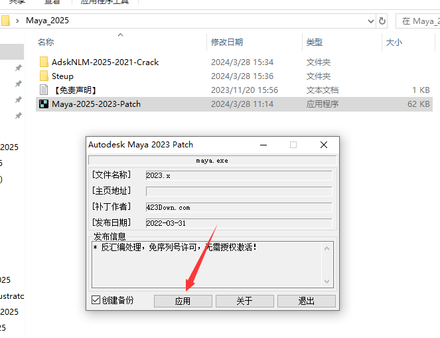
Task: Click the search box 在 Maya_2
Action: pos(418,21)
